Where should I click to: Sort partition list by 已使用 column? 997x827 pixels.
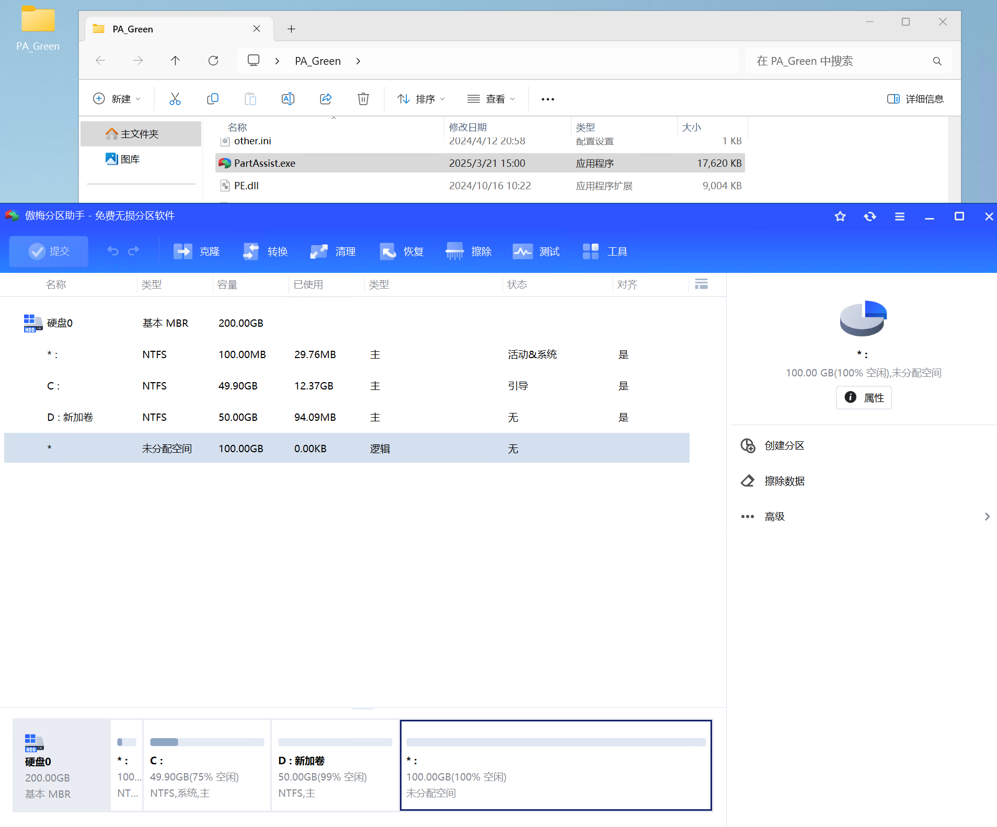[x=308, y=284]
